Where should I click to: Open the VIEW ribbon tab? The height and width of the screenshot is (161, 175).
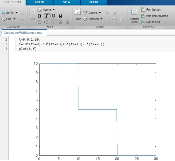click(x=67, y=2)
